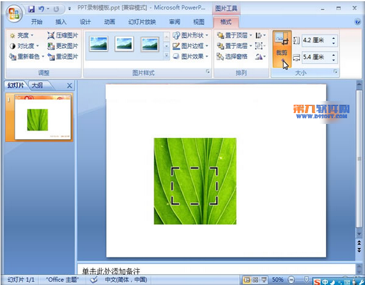Open the 图片边框 picture border dropdown

click(190, 46)
